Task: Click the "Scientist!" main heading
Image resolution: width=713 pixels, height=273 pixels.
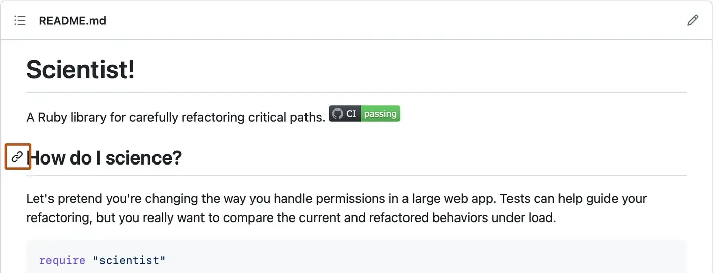Action: coord(81,69)
